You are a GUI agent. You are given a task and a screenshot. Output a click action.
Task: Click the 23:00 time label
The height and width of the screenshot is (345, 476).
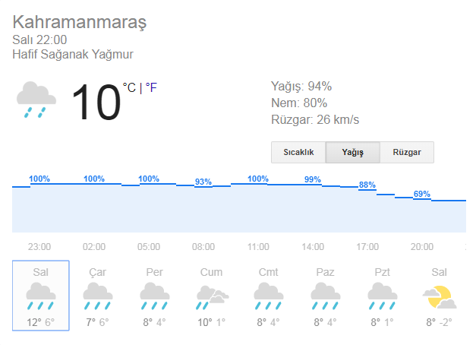point(39,246)
